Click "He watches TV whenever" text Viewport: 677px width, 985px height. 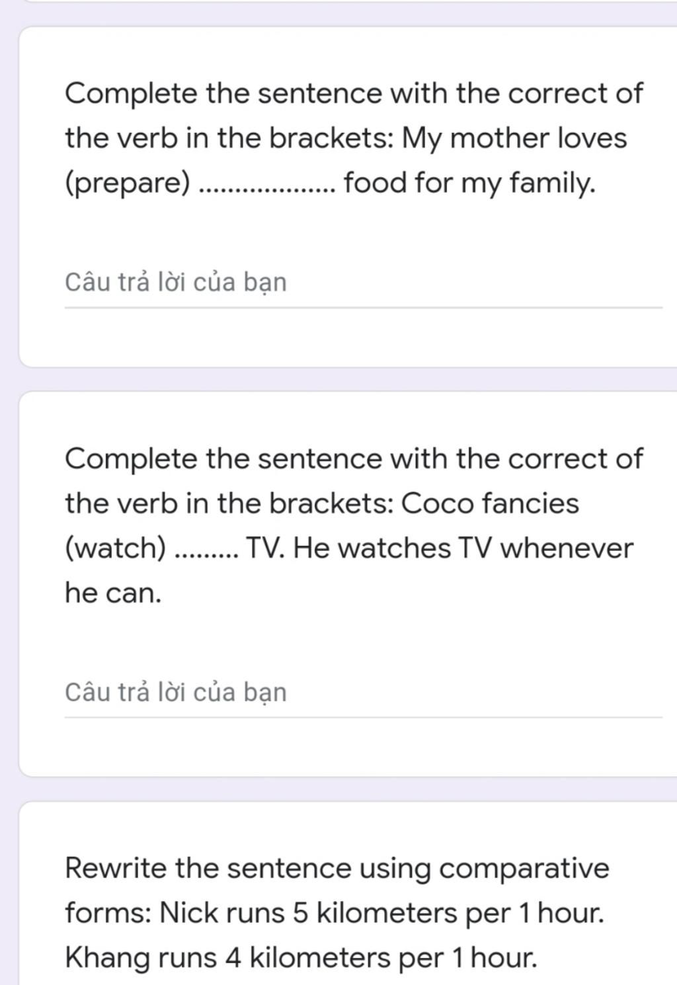pyautogui.click(x=463, y=549)
